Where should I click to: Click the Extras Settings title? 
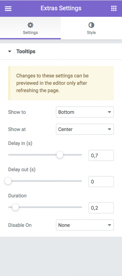click(61, 8)
